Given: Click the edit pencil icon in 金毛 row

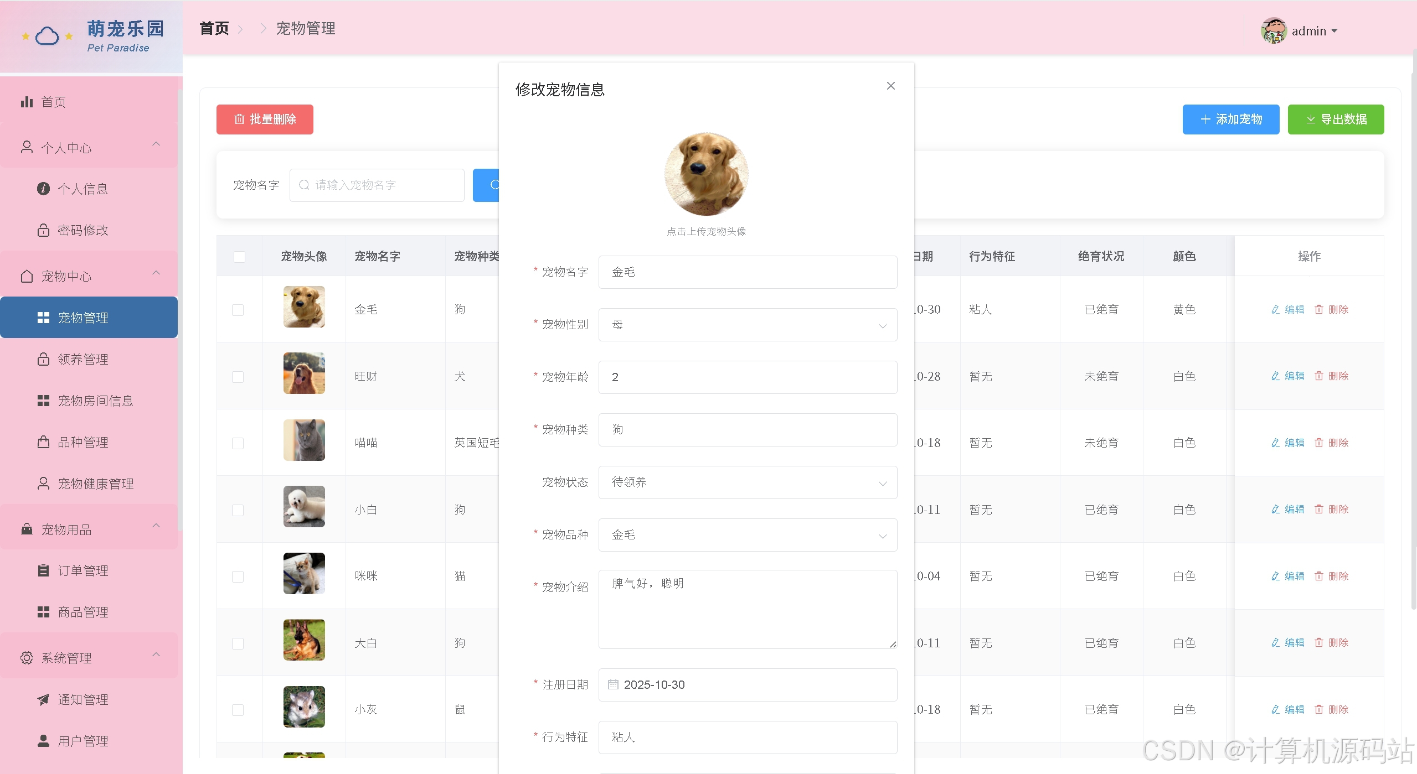Looking at the screenshot, I should pyautogui.click(x=1275, y=309).
